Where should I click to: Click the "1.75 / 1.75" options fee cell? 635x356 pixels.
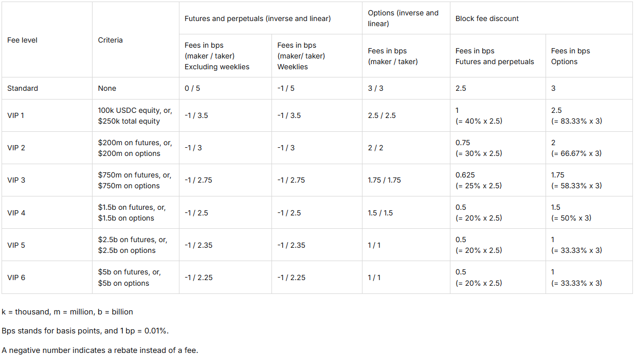(384, 180)
